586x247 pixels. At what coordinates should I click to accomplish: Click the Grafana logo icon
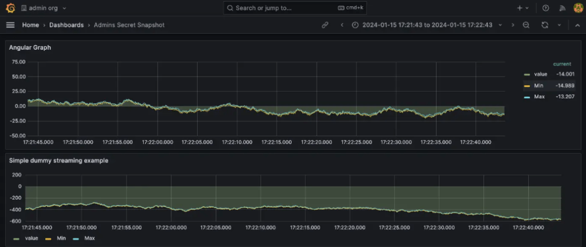(10, 8)
